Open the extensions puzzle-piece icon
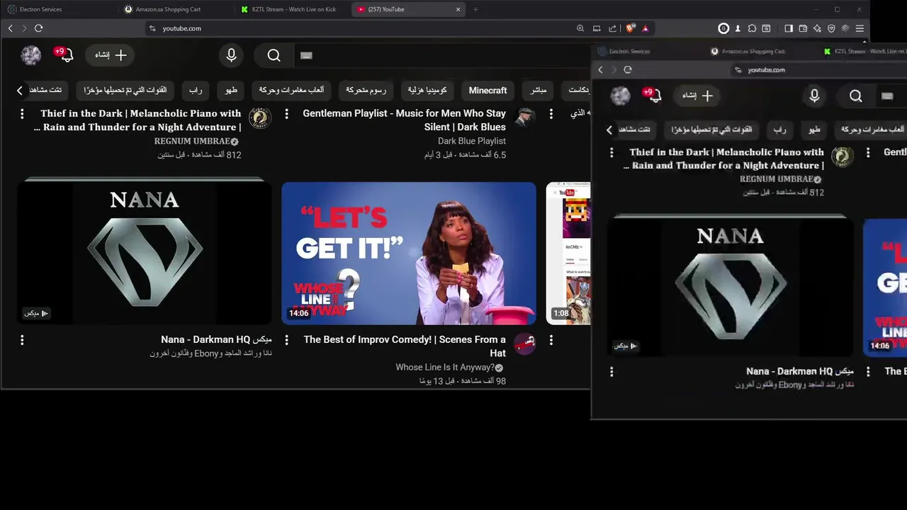The height and width of the screenshot is (510, 907). (751, 28)
